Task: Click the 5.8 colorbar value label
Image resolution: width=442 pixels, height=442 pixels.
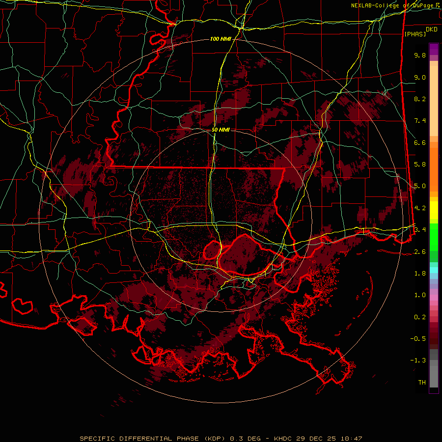Action: pos(420,165)
